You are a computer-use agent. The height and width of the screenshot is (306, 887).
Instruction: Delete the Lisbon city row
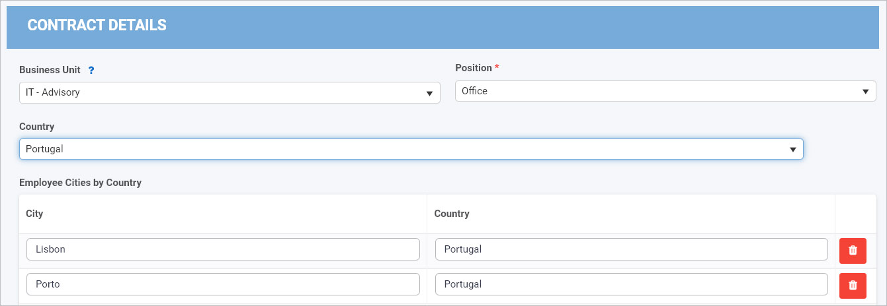(853, 251)
